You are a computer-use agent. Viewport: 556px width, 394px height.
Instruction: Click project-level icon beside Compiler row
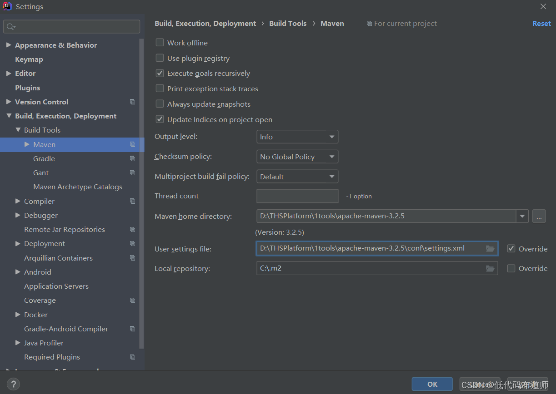click(132, 201)
